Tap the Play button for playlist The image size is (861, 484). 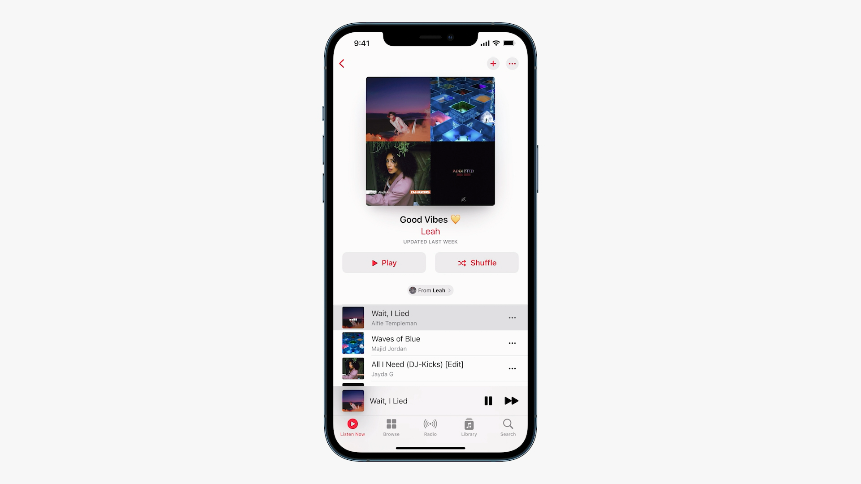pos(383,262)
